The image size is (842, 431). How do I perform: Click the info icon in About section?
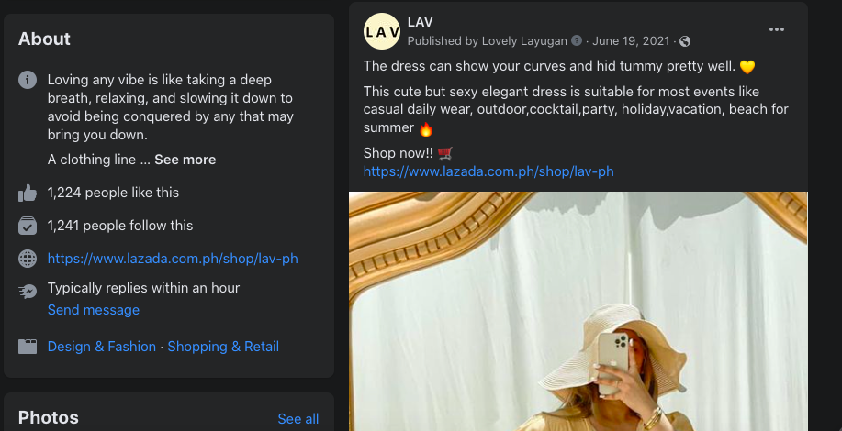tap(28, 80)
